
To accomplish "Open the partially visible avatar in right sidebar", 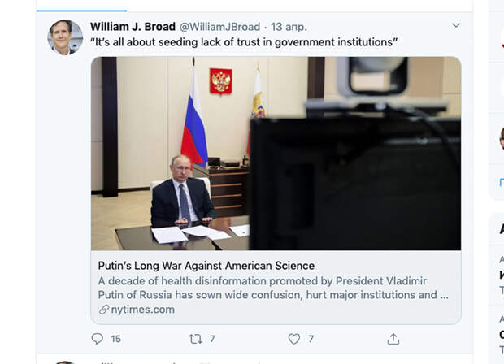I will pyautogui.click(x=502, y=138).
